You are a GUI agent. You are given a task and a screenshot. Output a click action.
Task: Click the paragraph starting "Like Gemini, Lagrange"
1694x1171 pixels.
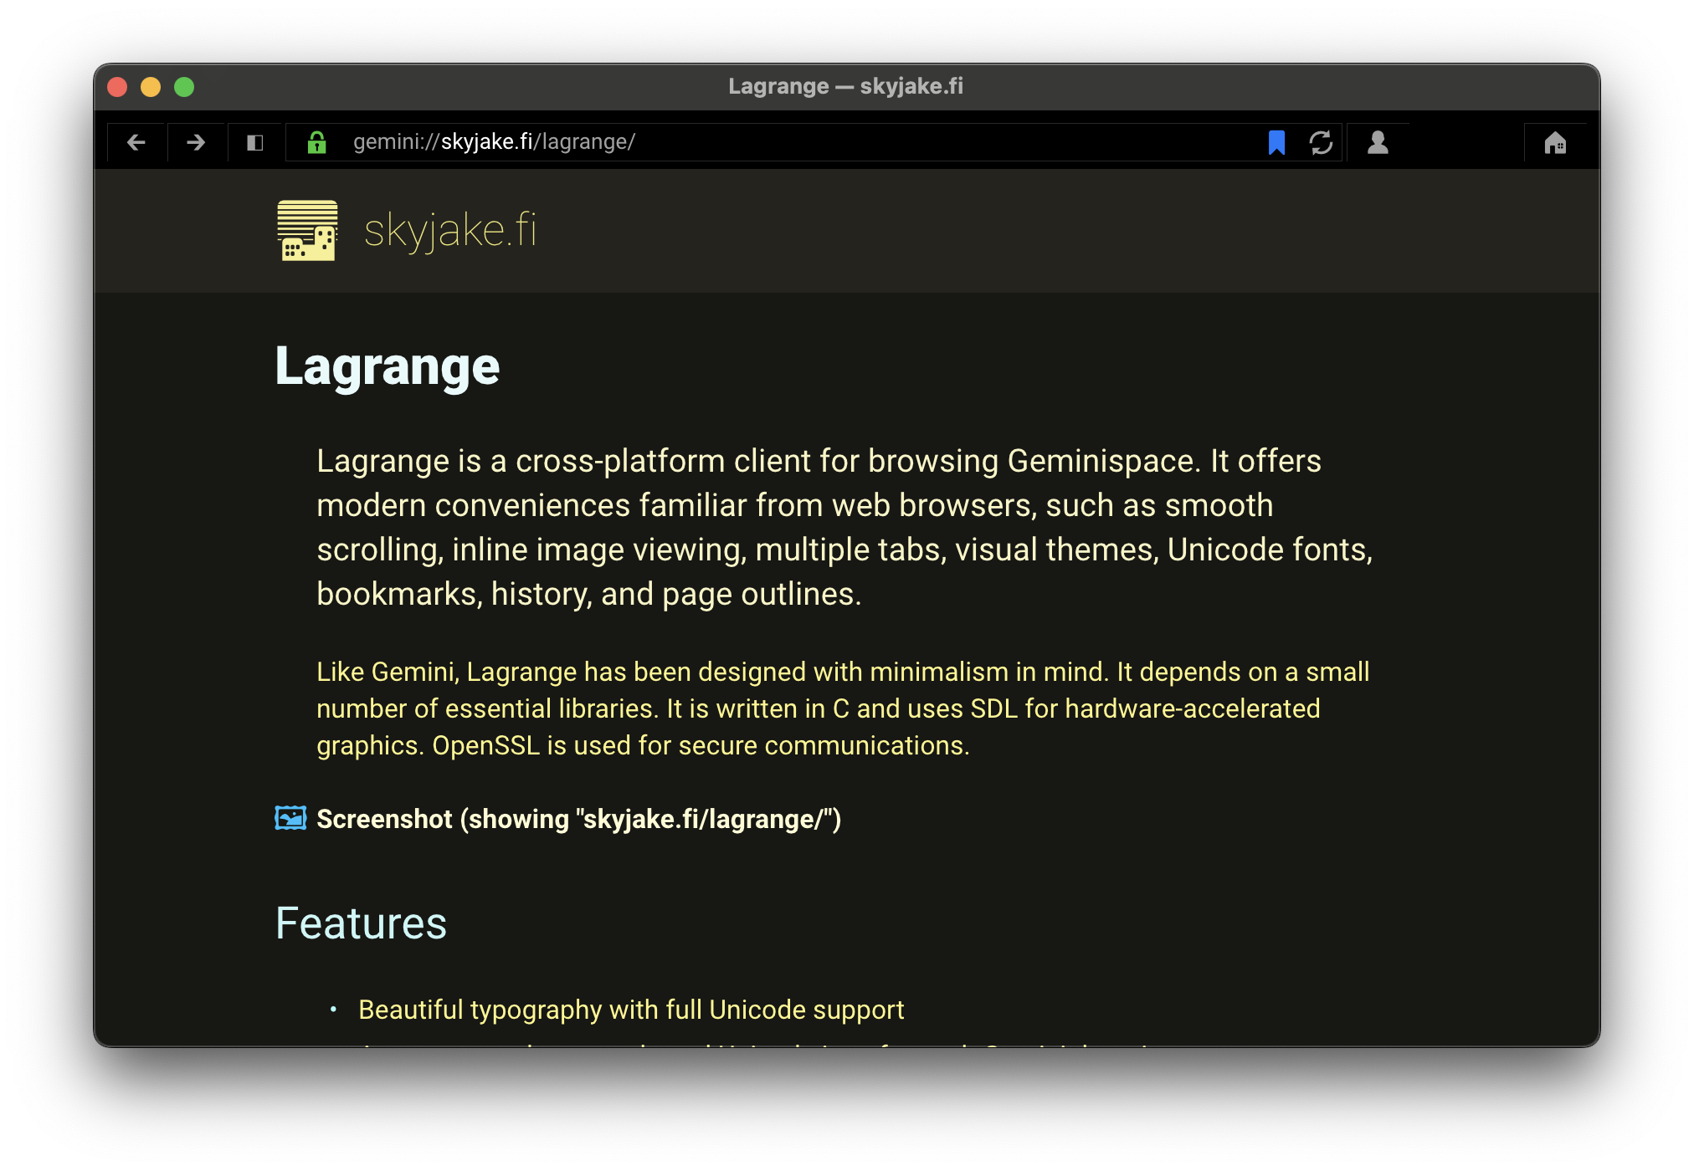tap(843, 708)
